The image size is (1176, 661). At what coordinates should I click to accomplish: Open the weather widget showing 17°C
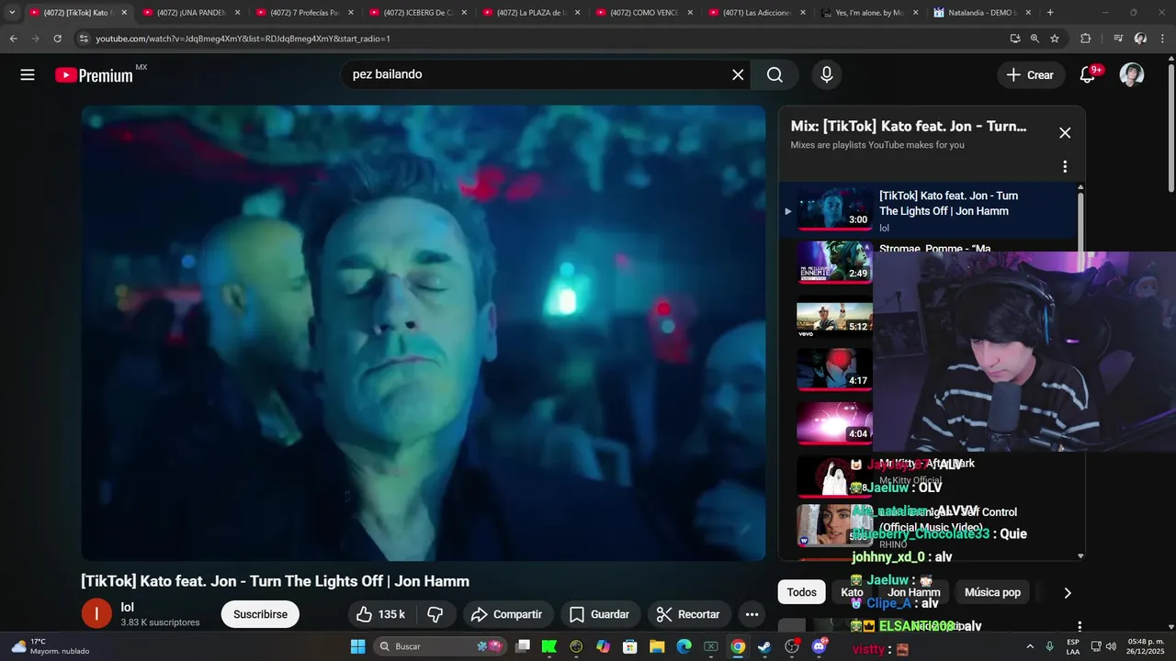click(x=51, y=646)
